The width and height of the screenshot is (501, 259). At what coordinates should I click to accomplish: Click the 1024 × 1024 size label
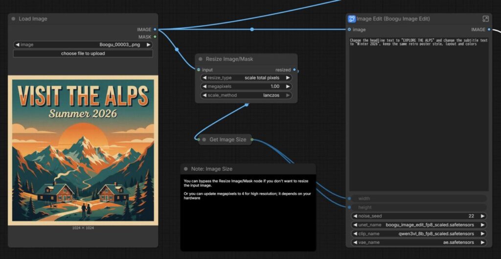[83, 228]
